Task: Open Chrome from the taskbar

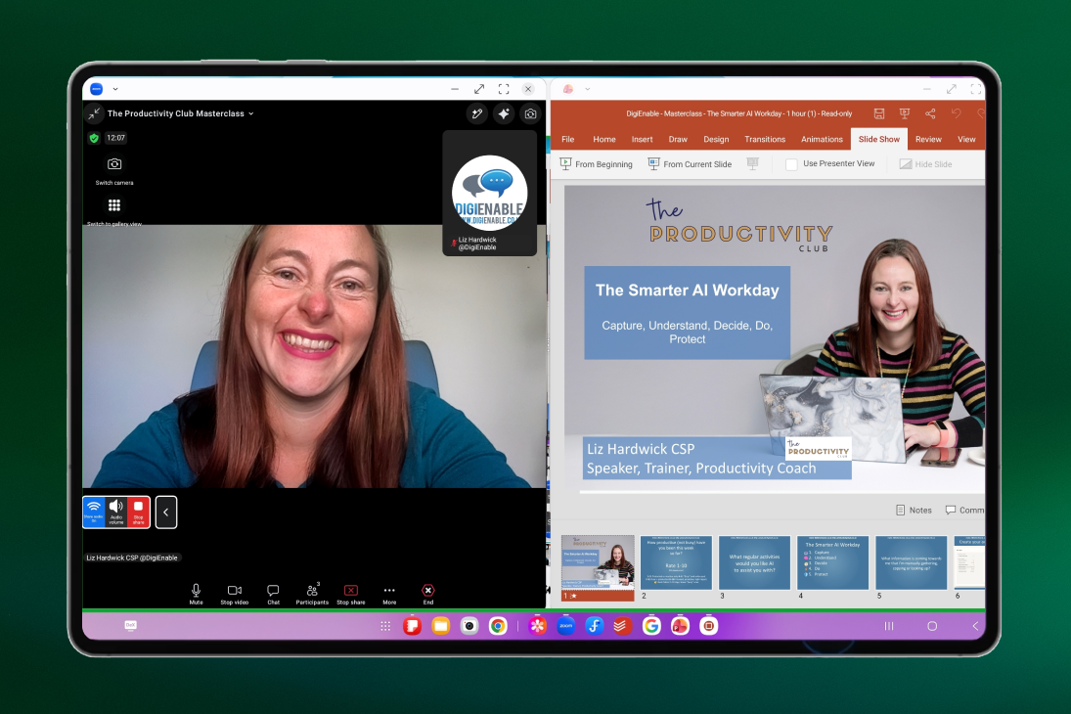Action: point(498,626)
